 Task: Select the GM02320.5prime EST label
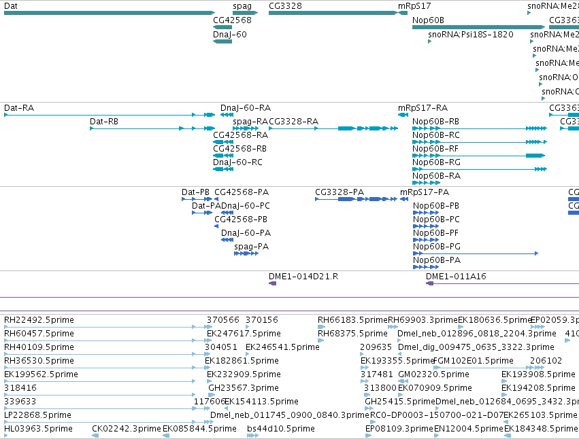point(433,374)
